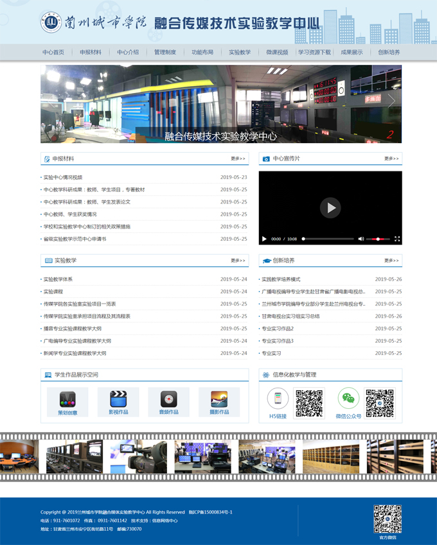Show more items in 实验教学 section

coord(238,261)
